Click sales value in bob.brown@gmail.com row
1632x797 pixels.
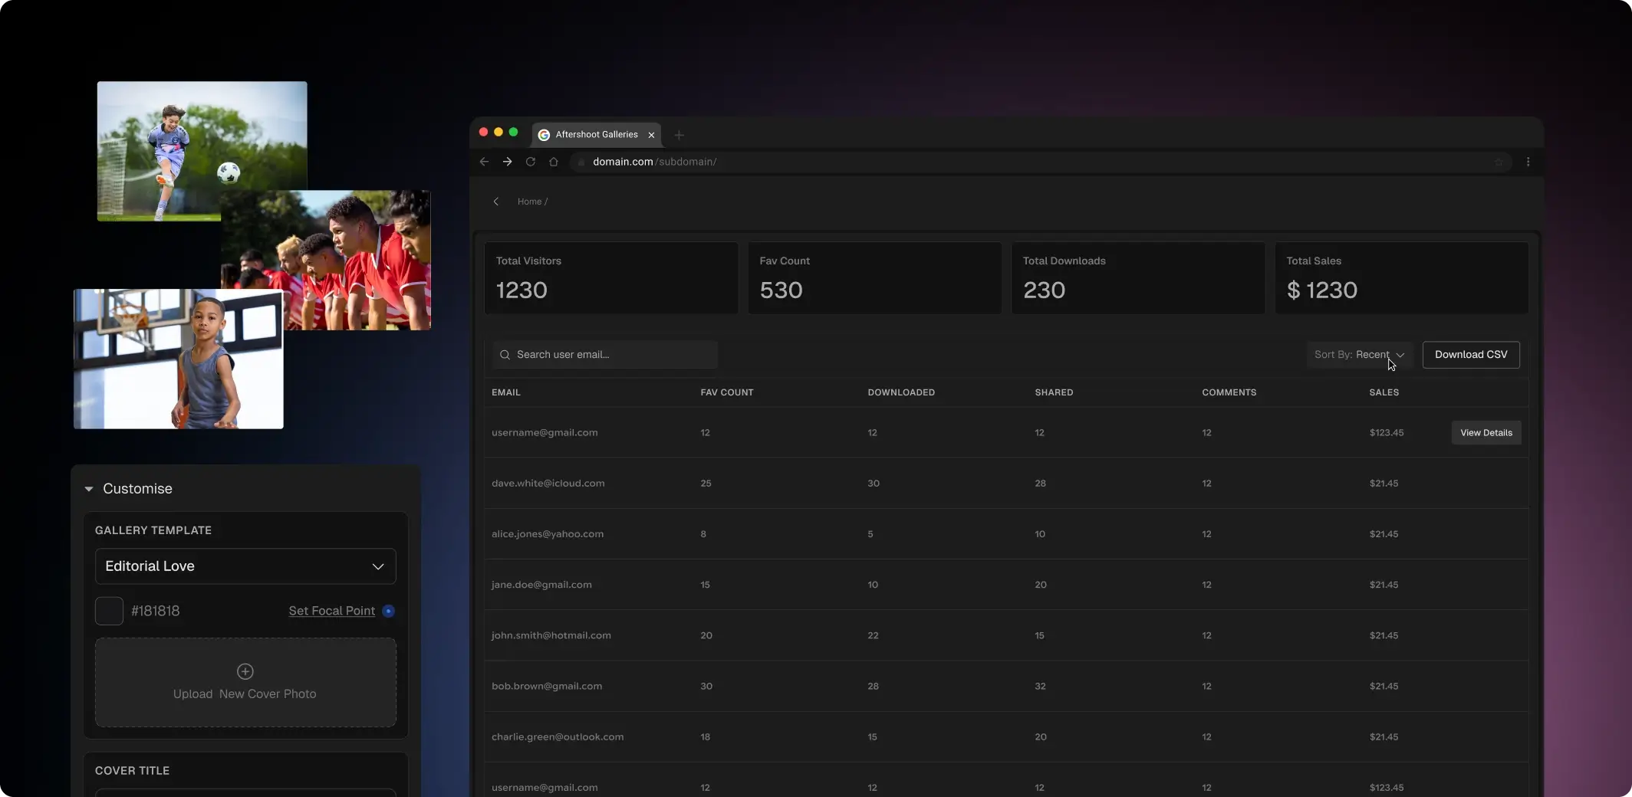pyautogui.click(x=1384, y=686)
